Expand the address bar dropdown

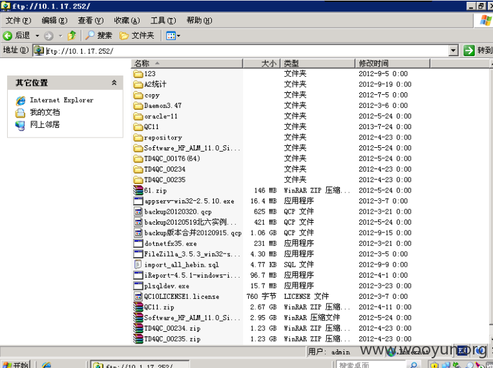[453, 50]
